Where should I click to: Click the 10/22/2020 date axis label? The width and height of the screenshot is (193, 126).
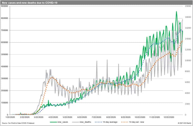click(140, 117)
